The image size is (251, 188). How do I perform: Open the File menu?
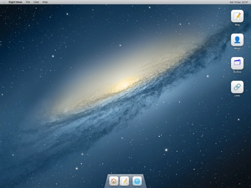pos(28,2)
